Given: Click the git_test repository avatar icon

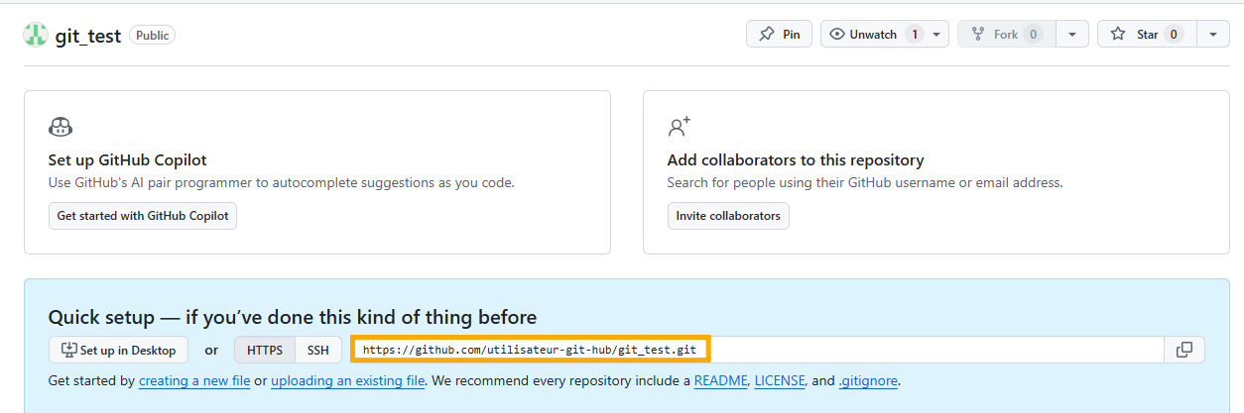Looking at the screenshot, I should point(36,35).
